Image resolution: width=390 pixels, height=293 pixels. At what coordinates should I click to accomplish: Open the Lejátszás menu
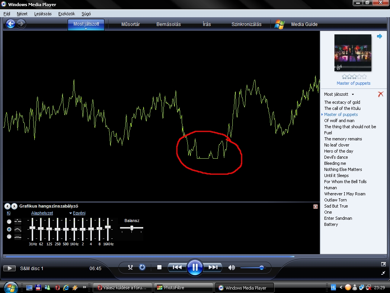tap(43, 14)
